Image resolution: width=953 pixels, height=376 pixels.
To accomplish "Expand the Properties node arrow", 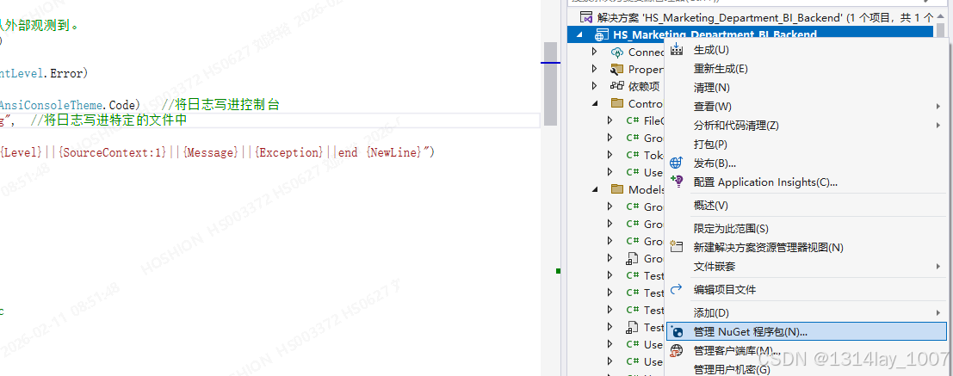I will [x=595, y=69].
